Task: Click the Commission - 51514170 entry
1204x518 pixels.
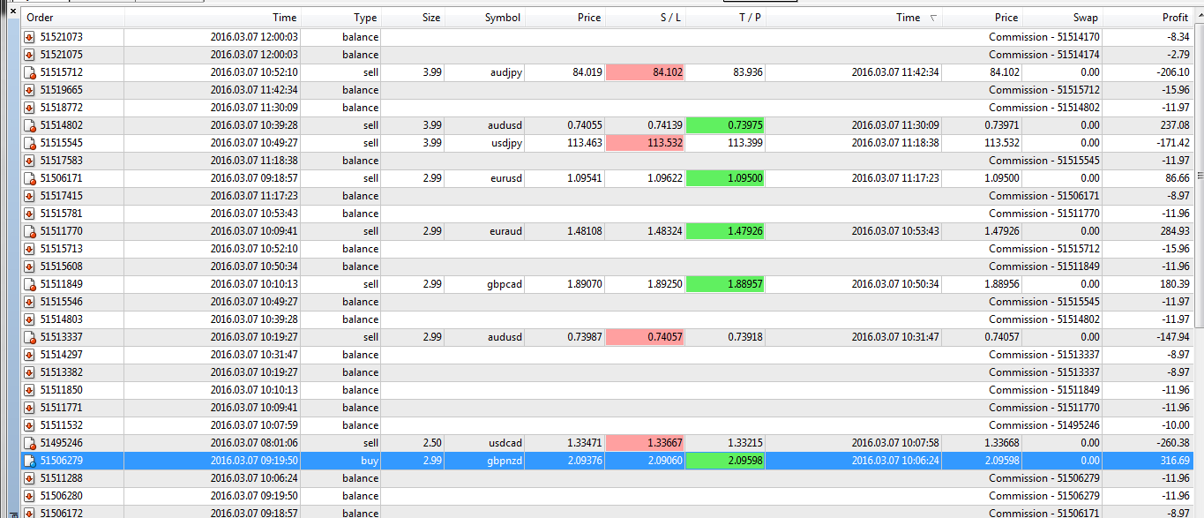Action: pos(1044,37)
